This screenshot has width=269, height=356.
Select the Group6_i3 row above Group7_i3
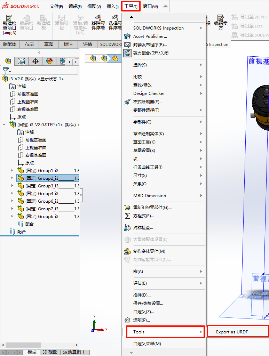[x=48, y=201]
